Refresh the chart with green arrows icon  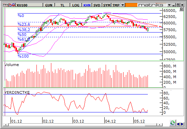tap(172, 123)
